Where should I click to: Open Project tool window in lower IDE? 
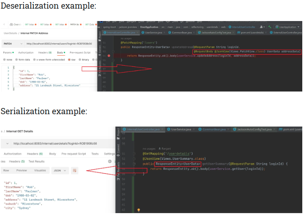click(x=118, y=134)
